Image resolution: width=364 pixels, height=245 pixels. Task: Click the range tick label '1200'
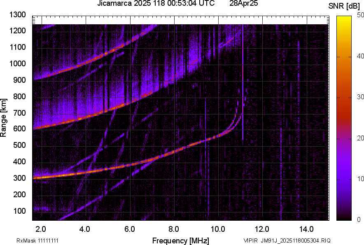(17, 30)
